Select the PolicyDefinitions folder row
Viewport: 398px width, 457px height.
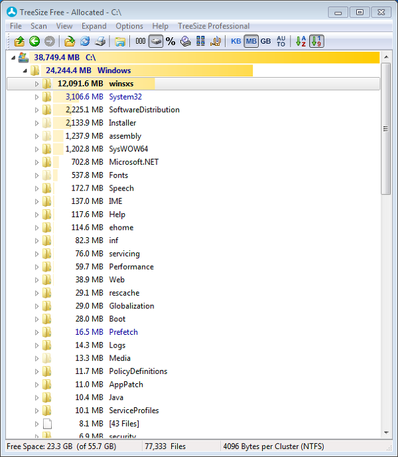[x=193, y=371]
